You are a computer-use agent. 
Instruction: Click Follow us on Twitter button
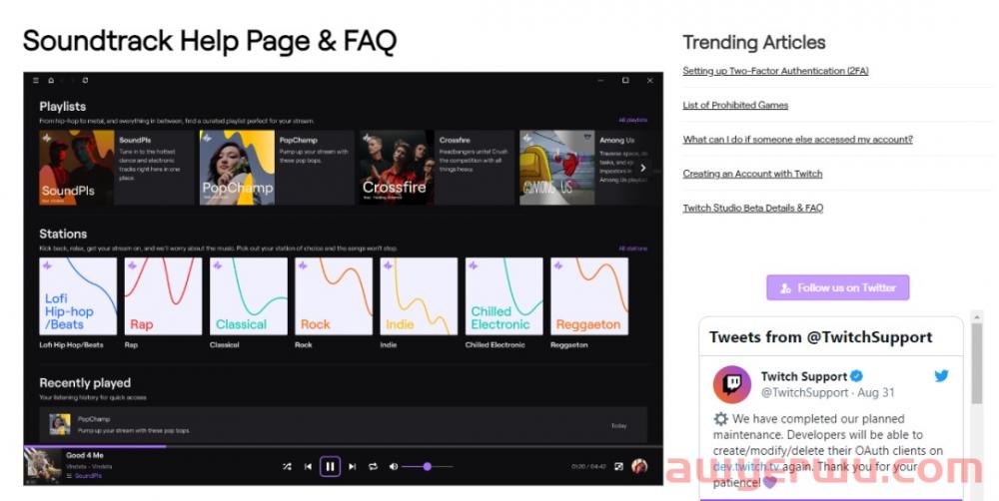click(838, 287)
